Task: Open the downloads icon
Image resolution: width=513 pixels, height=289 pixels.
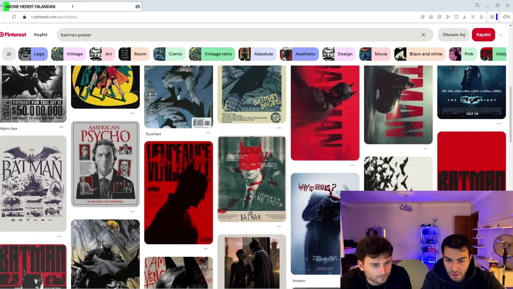Action: click(465, 17)
